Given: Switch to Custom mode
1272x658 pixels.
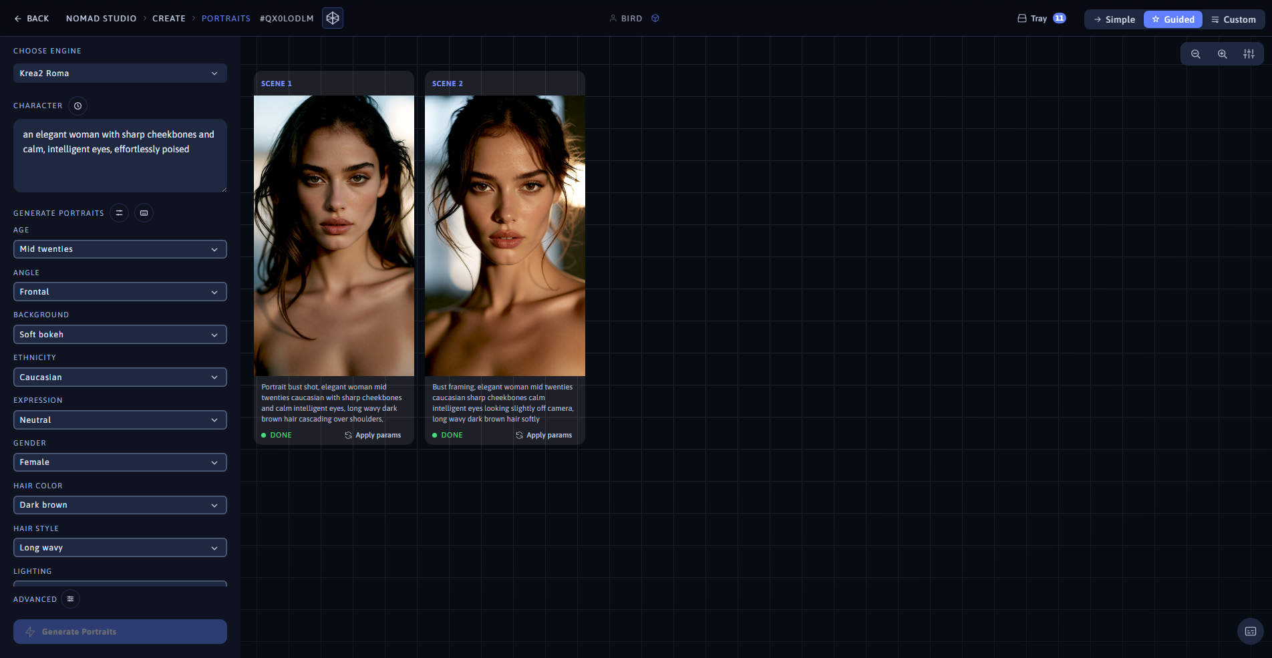Looking at the screenshot, I should pos(1233,19).
